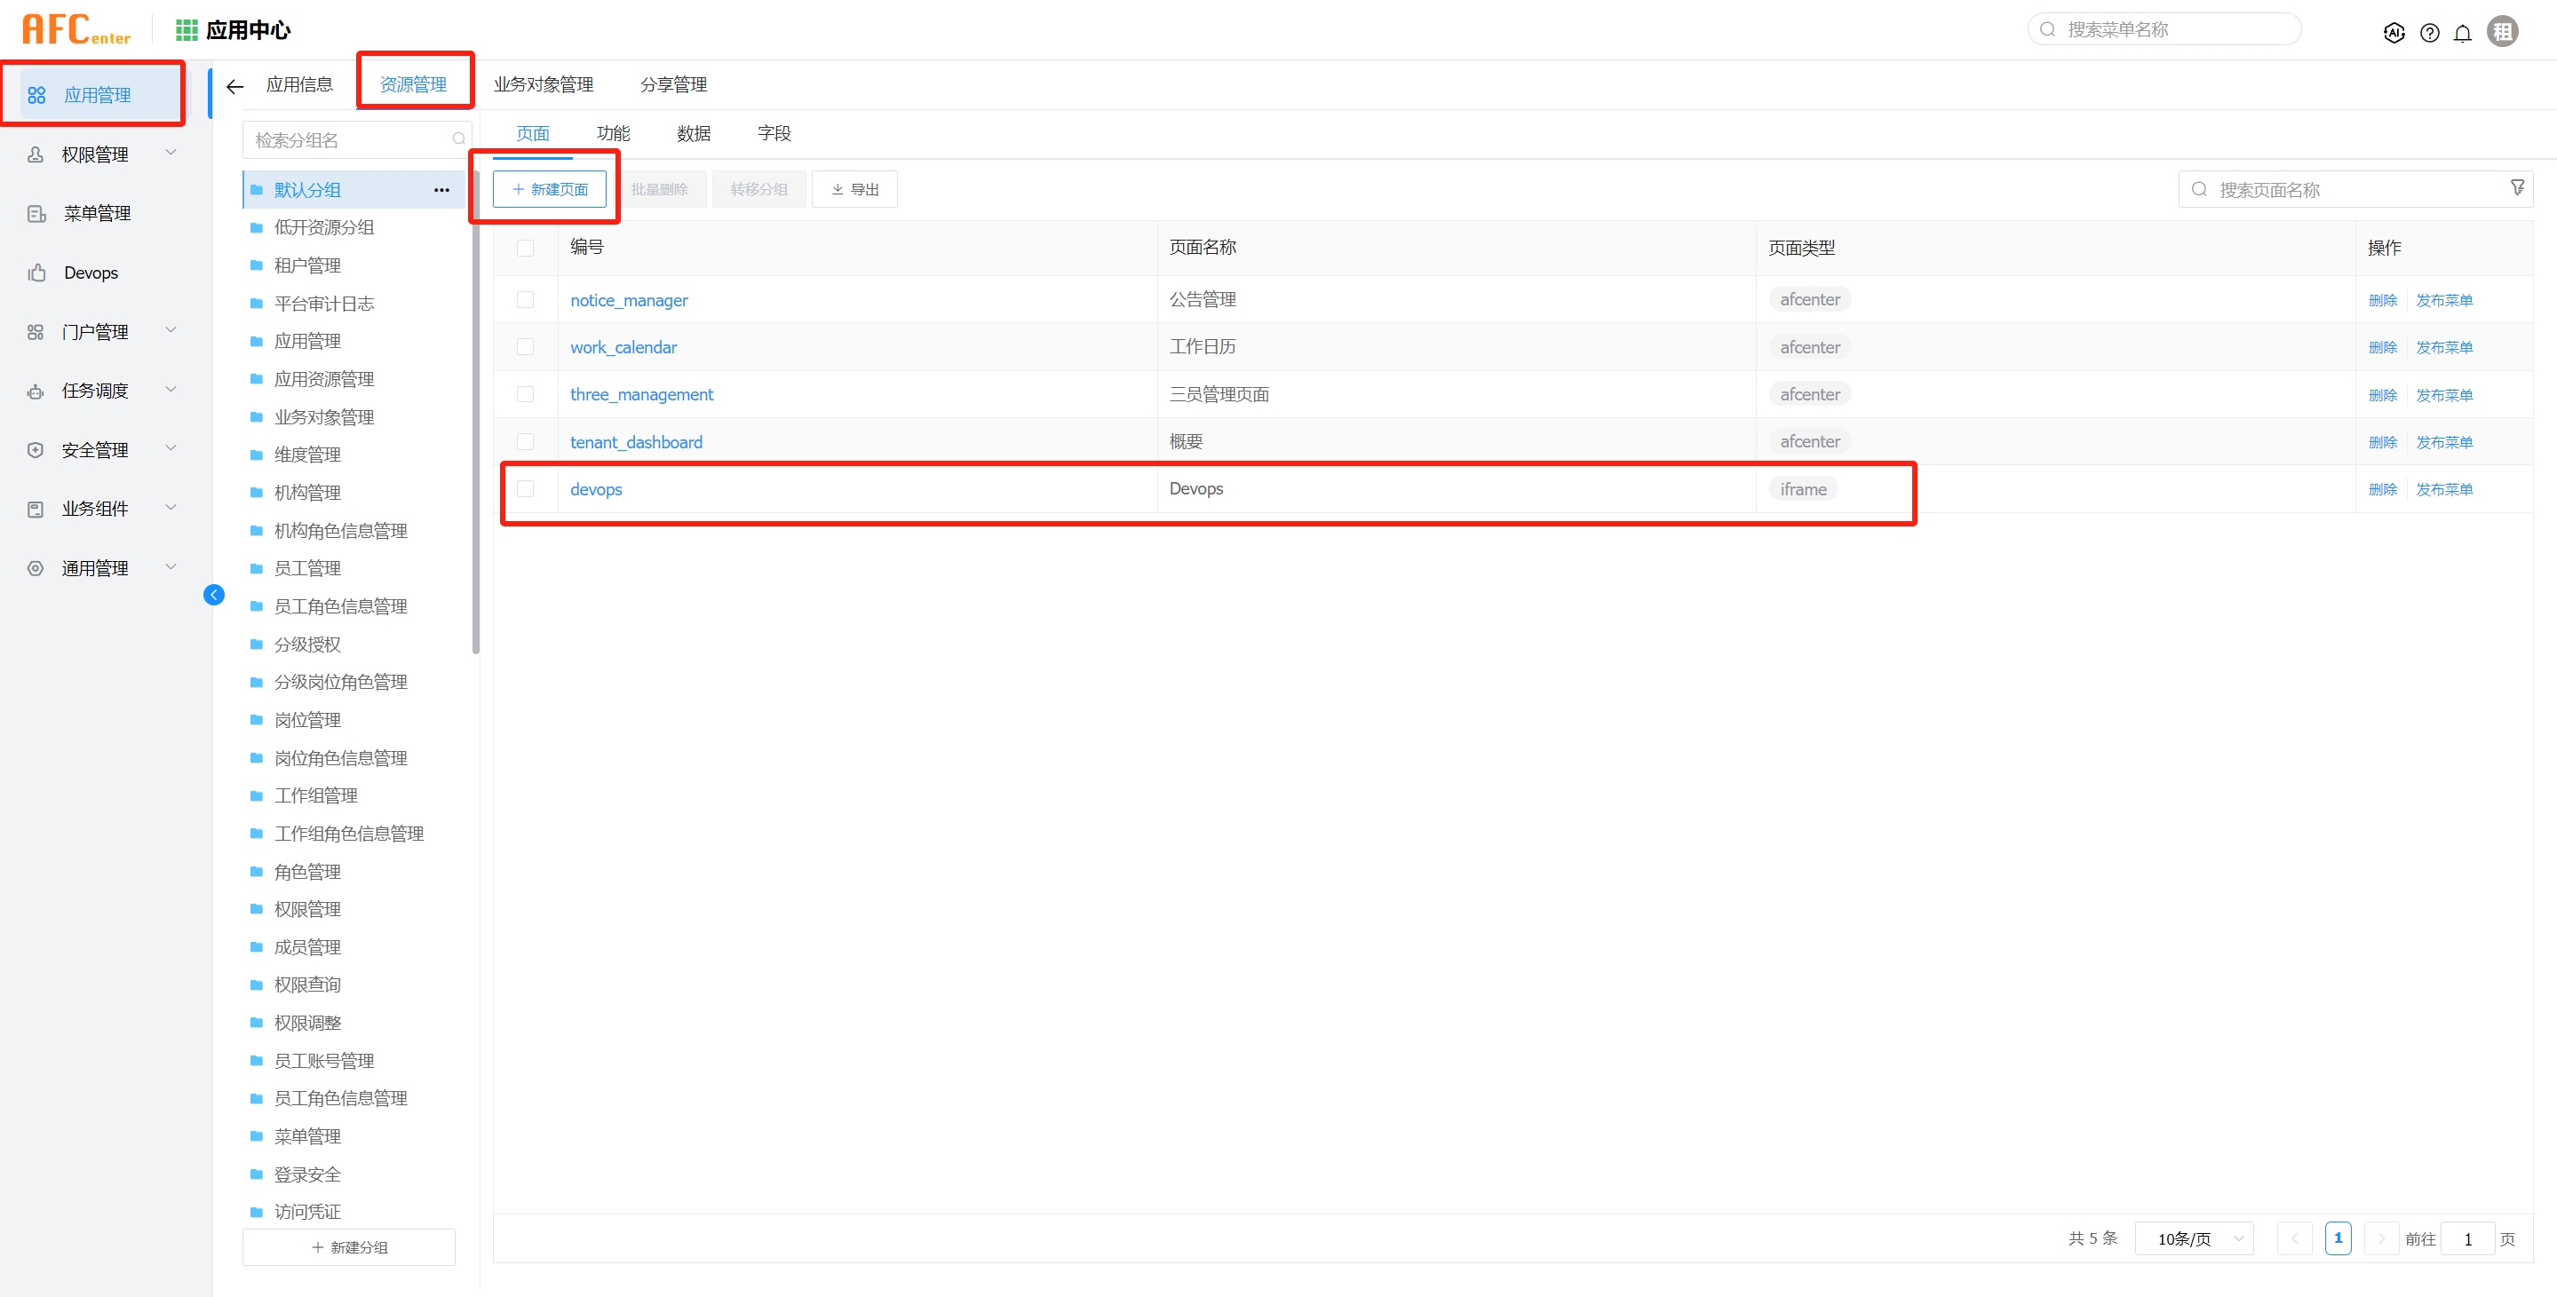The height and width of the screenshot is (1297, 2557).
Task: Open the 10条/页 page size dropdown
Action: [2194, 1238]
